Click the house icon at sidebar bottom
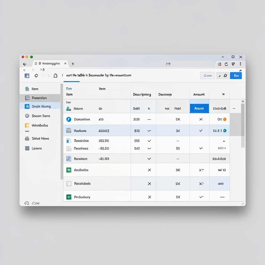Screen dimensions: 265x265 [x=27, y=203]
